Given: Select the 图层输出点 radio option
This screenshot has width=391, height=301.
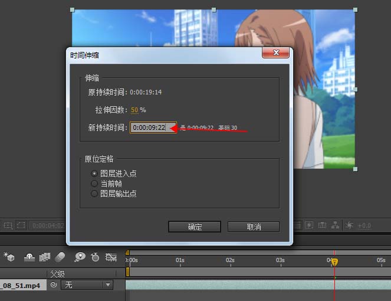Looking at the screenshot, I should (x=94, y=194).
